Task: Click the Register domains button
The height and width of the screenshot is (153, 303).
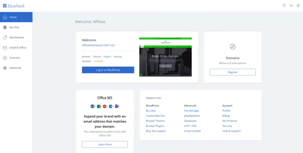Action: [x=233, y=72]
